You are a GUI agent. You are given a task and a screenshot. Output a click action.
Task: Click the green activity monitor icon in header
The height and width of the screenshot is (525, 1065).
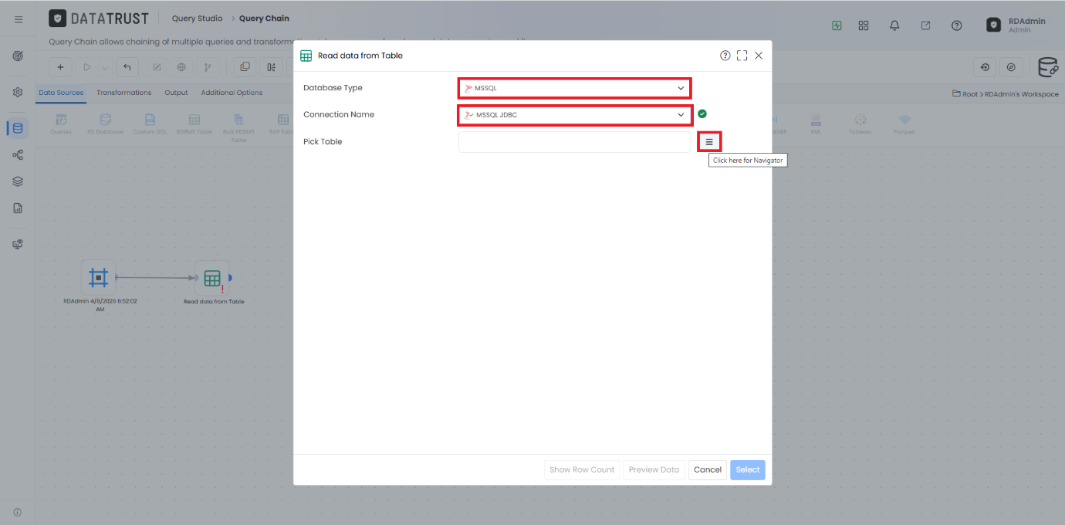(837, 25)
